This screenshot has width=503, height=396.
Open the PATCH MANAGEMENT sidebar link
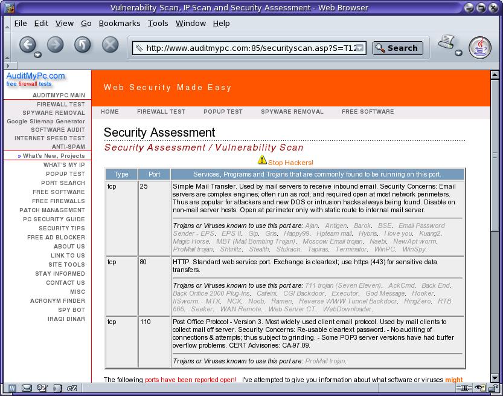tap(52, 210)
